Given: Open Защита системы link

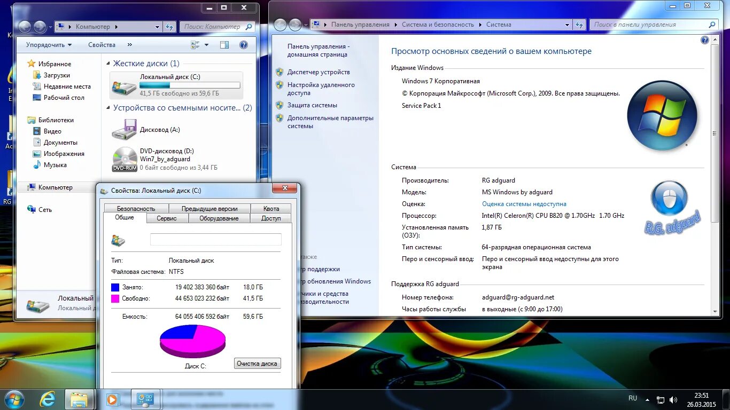Looking at the screenshot, I should pos(312,105).
